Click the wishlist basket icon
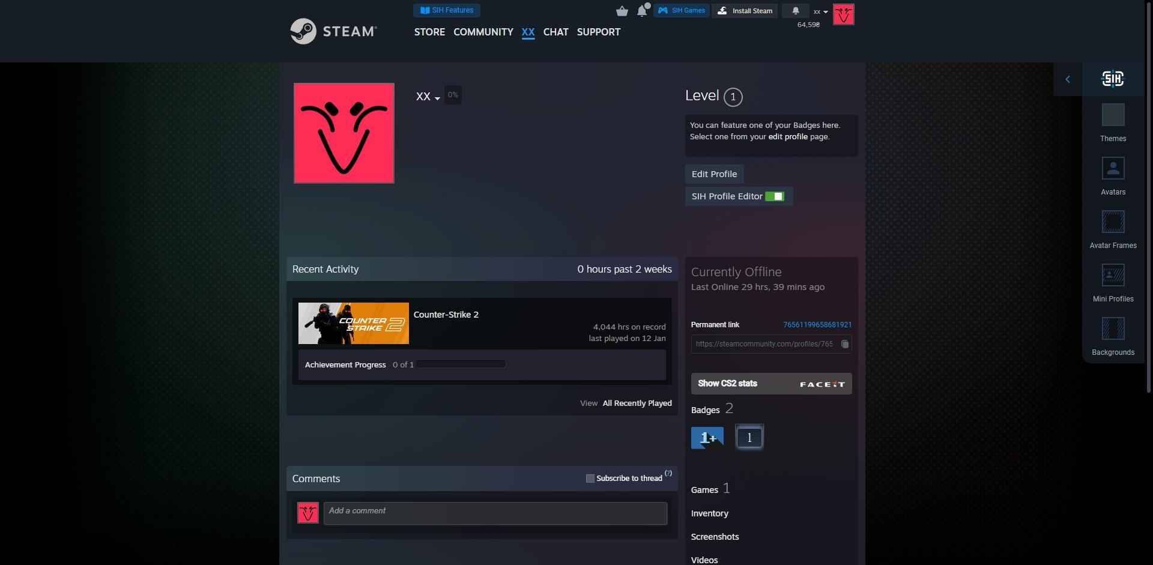The height and width of the screenshot is (565, 1153). point(622,10)
